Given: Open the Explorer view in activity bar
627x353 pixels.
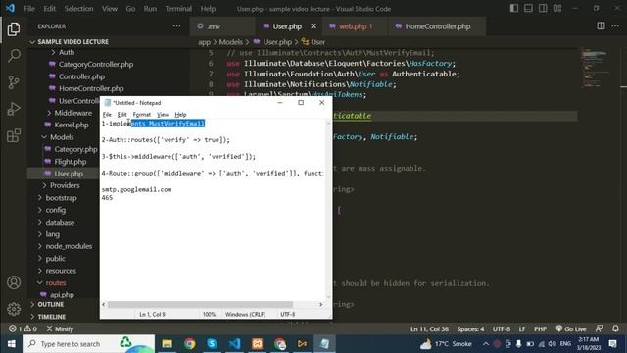Looking at the screenshot, I should [x=13, y=28].
